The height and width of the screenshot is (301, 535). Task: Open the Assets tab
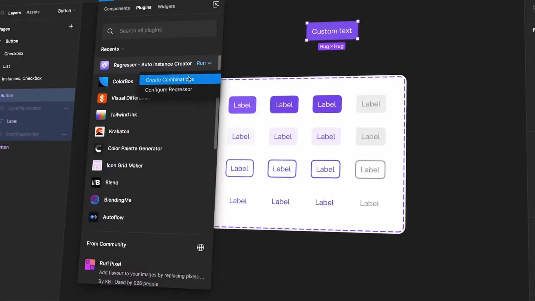[x=33, y=12]
